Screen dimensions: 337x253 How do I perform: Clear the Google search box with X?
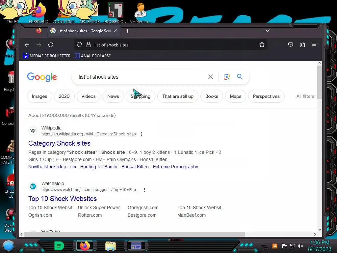(211, 77)
